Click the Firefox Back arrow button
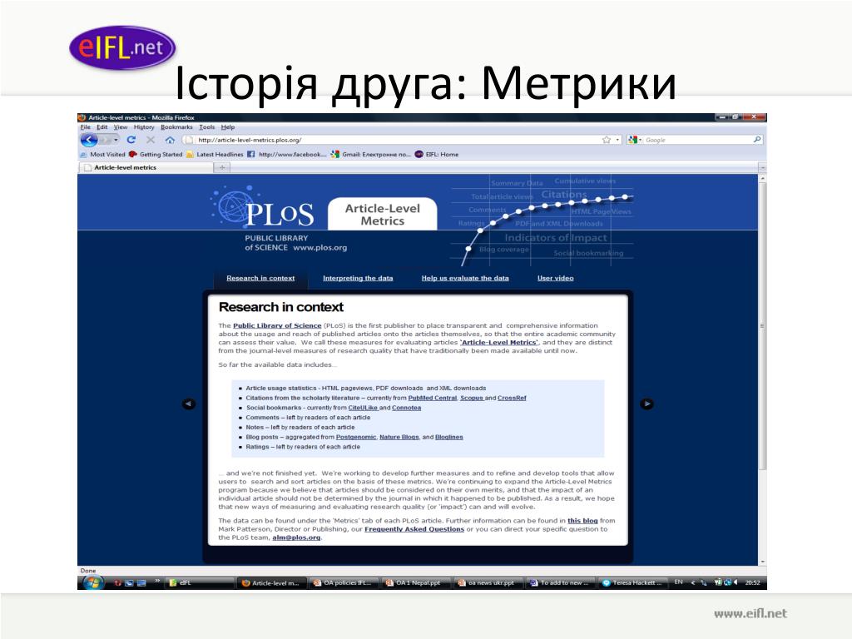Viewport: 852px width, 639px height. click(x=89, y=140)
